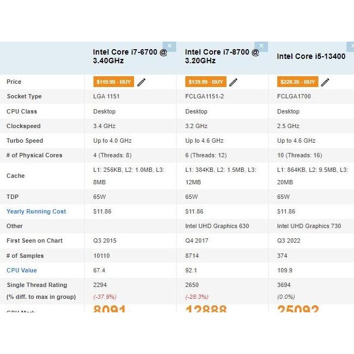Image resolution: width=354 pixels, height=354 pixels.
Task: Click the pencil edit icon beside the $119.99 price
Action: [x=142, y=82]
